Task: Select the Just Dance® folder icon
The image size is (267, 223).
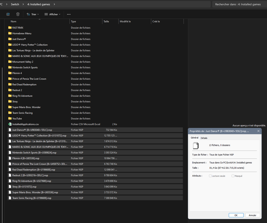Action: 10,39
